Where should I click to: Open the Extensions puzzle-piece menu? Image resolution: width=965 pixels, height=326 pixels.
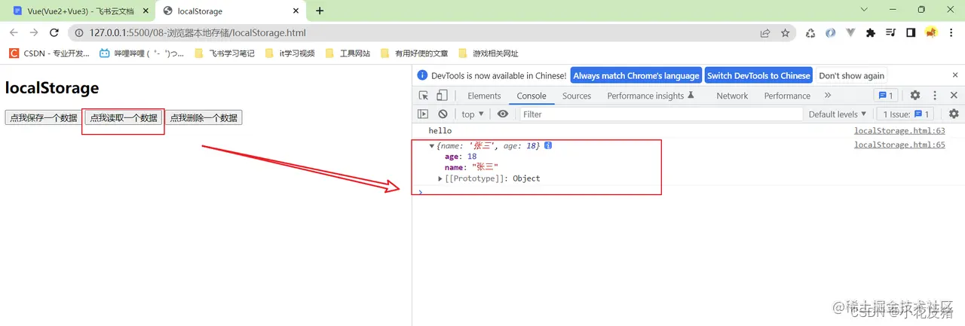(871, 33)
